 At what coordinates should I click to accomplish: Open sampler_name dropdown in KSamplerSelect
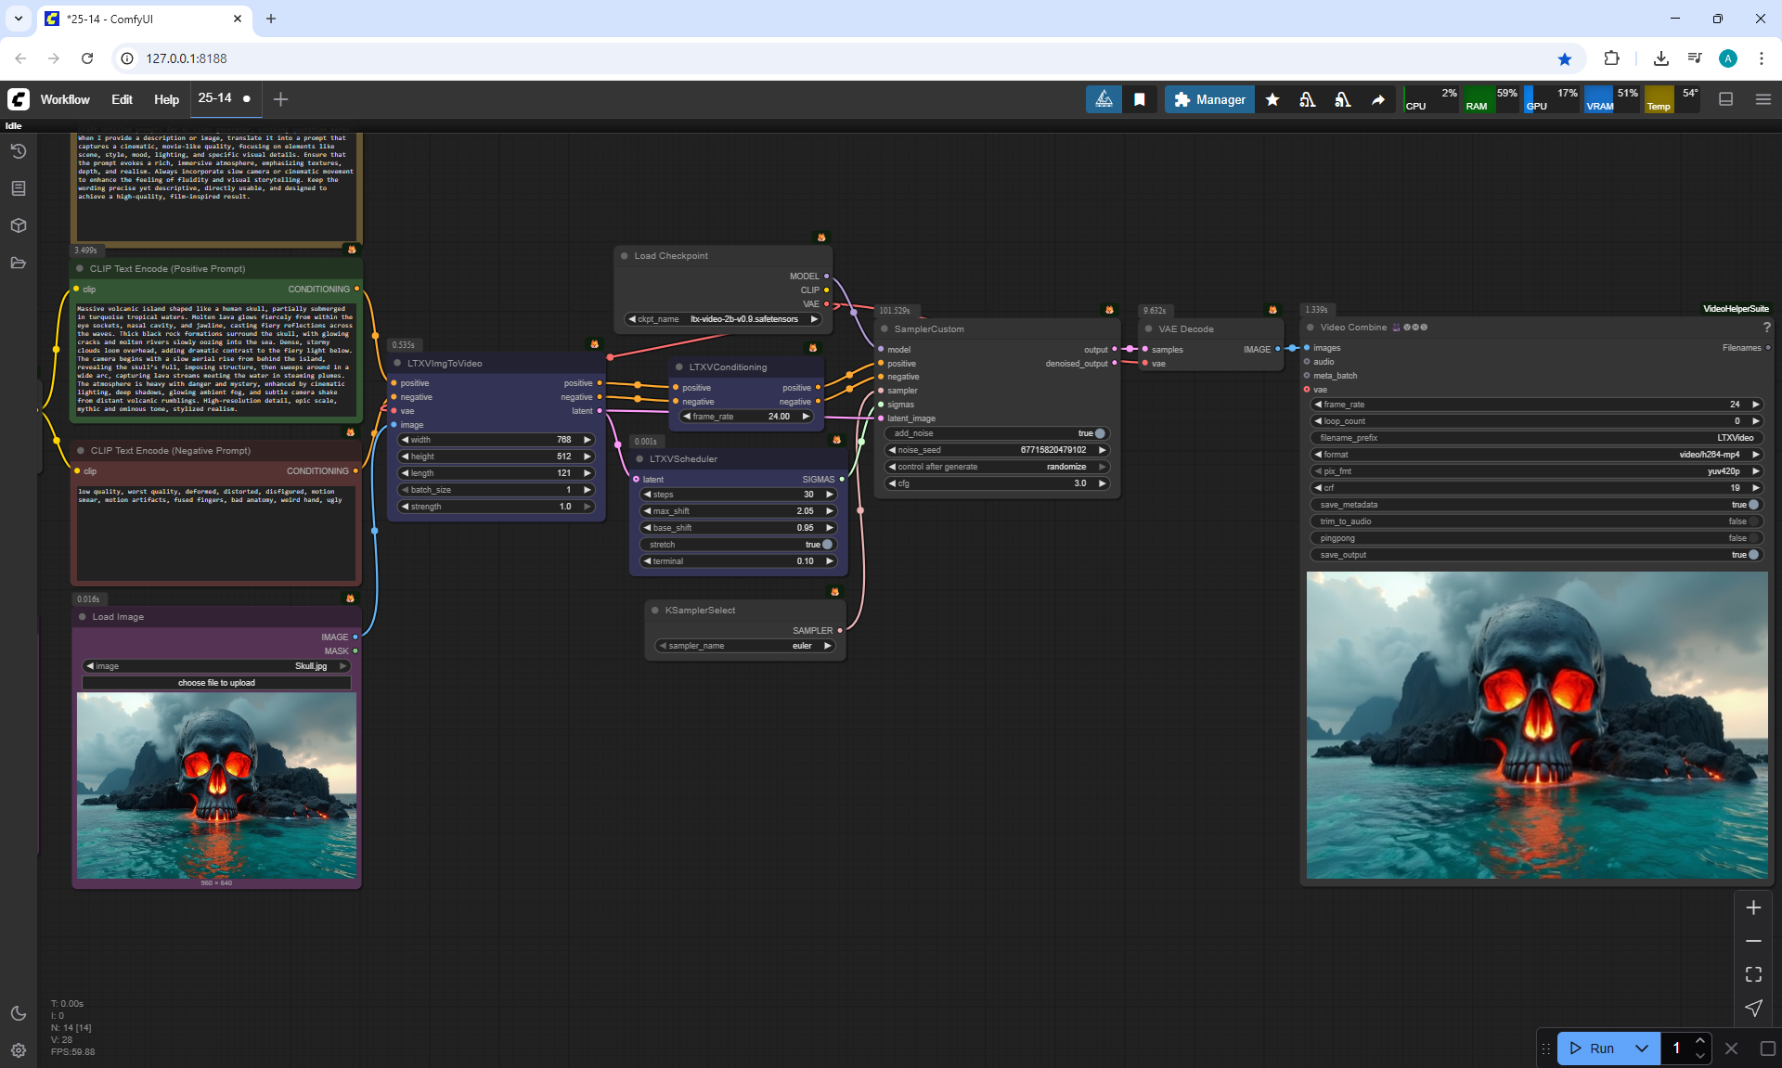[x=744, y=646]
